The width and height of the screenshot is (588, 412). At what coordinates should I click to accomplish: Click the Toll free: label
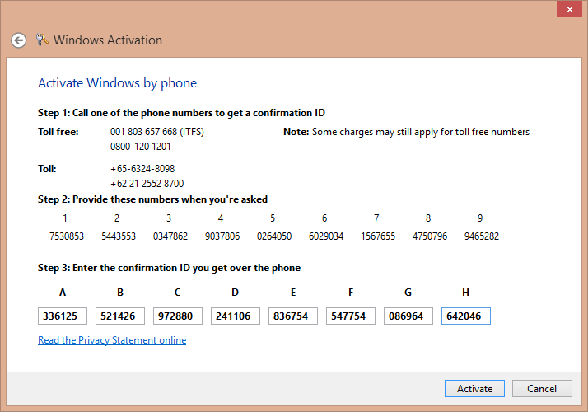(x=58, y=132)
